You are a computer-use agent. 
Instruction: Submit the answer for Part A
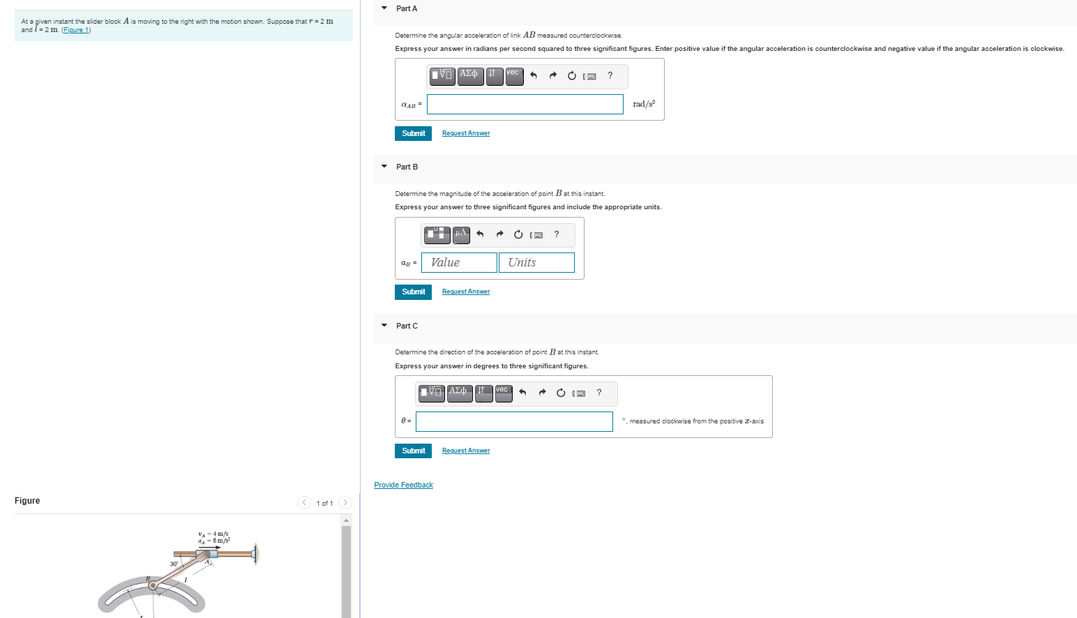[413, 133]
